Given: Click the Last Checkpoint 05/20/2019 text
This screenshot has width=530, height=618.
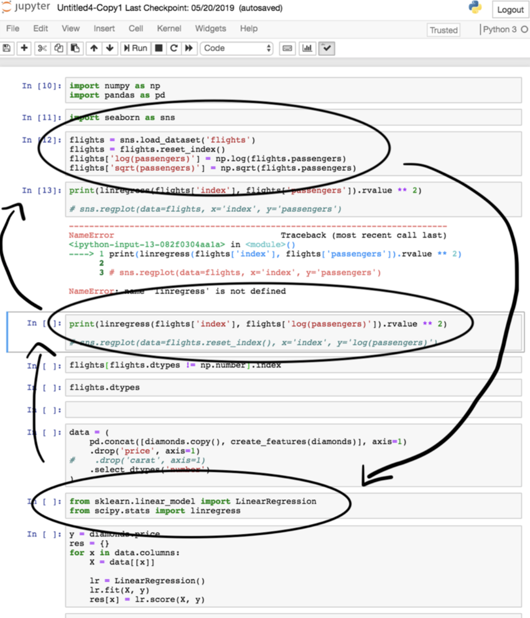Looking at the screenshot, I should [x=179, y=8].
